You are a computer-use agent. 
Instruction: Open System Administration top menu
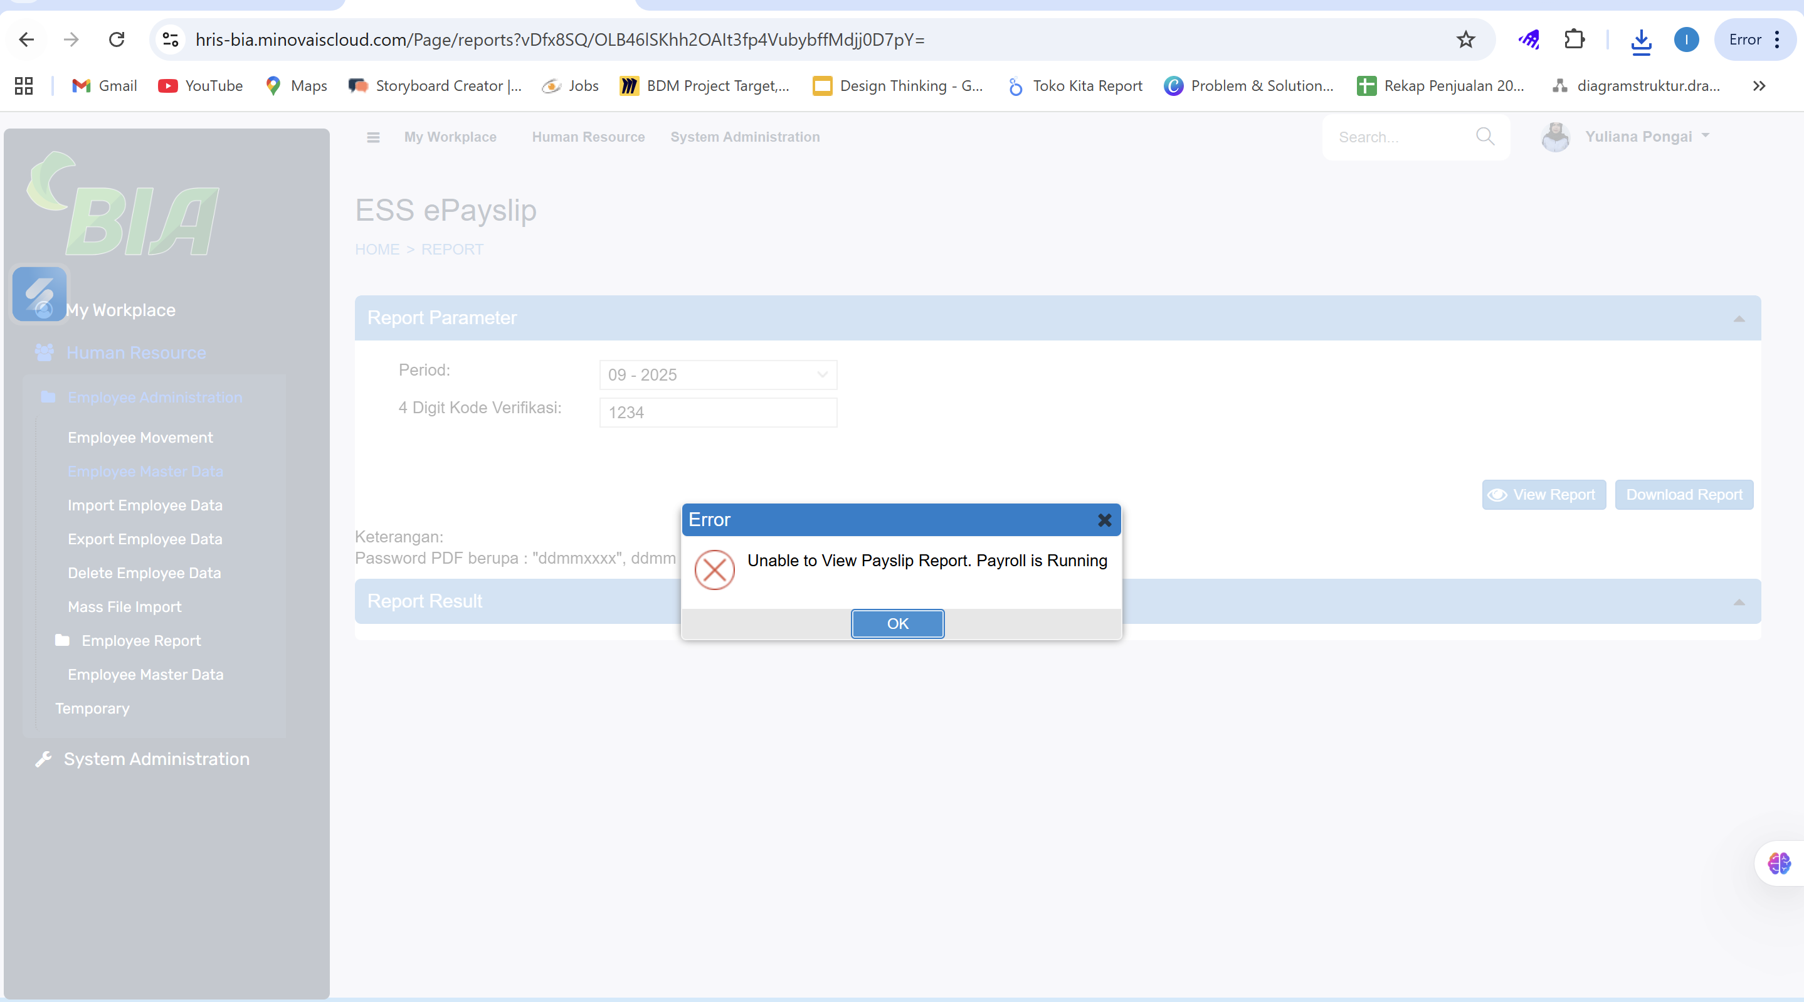pos(744,137)
